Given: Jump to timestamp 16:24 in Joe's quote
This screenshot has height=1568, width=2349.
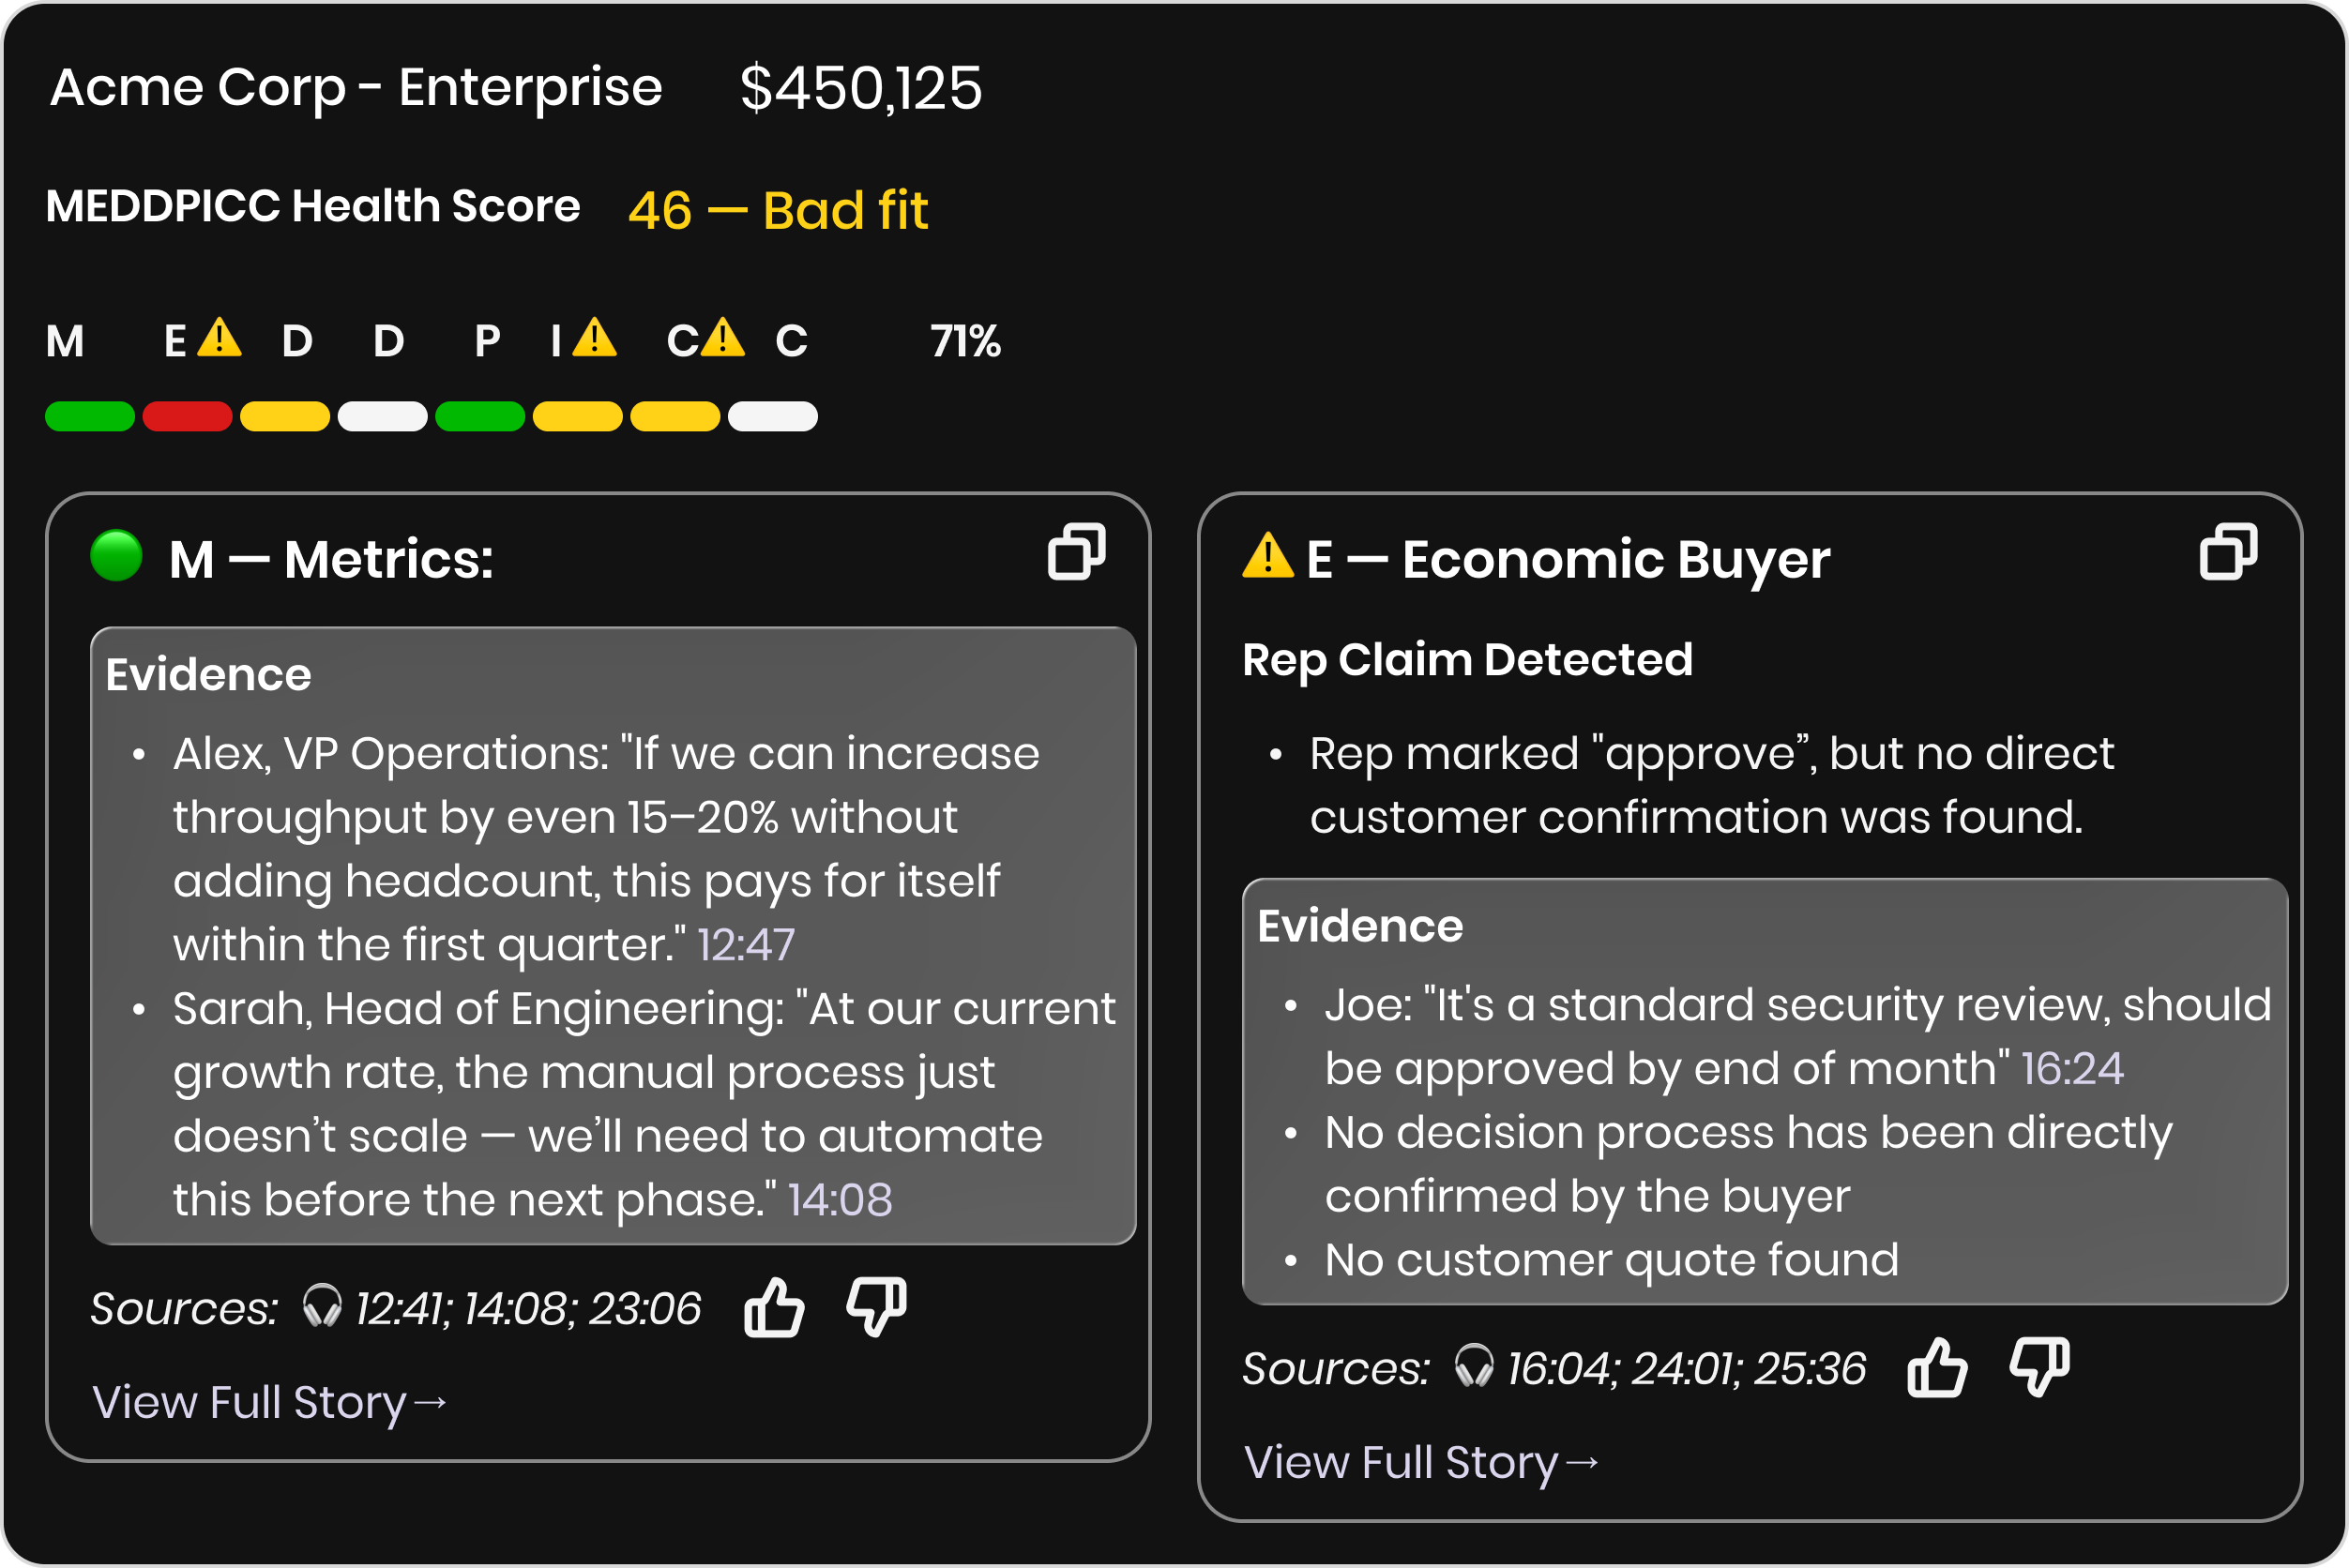Looking at the screenshot, I should pos(2072,1068).
